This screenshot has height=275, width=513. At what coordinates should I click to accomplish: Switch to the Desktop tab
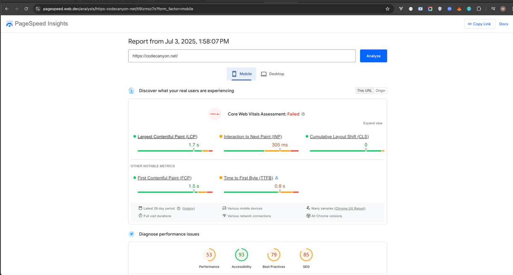[273, 74]
